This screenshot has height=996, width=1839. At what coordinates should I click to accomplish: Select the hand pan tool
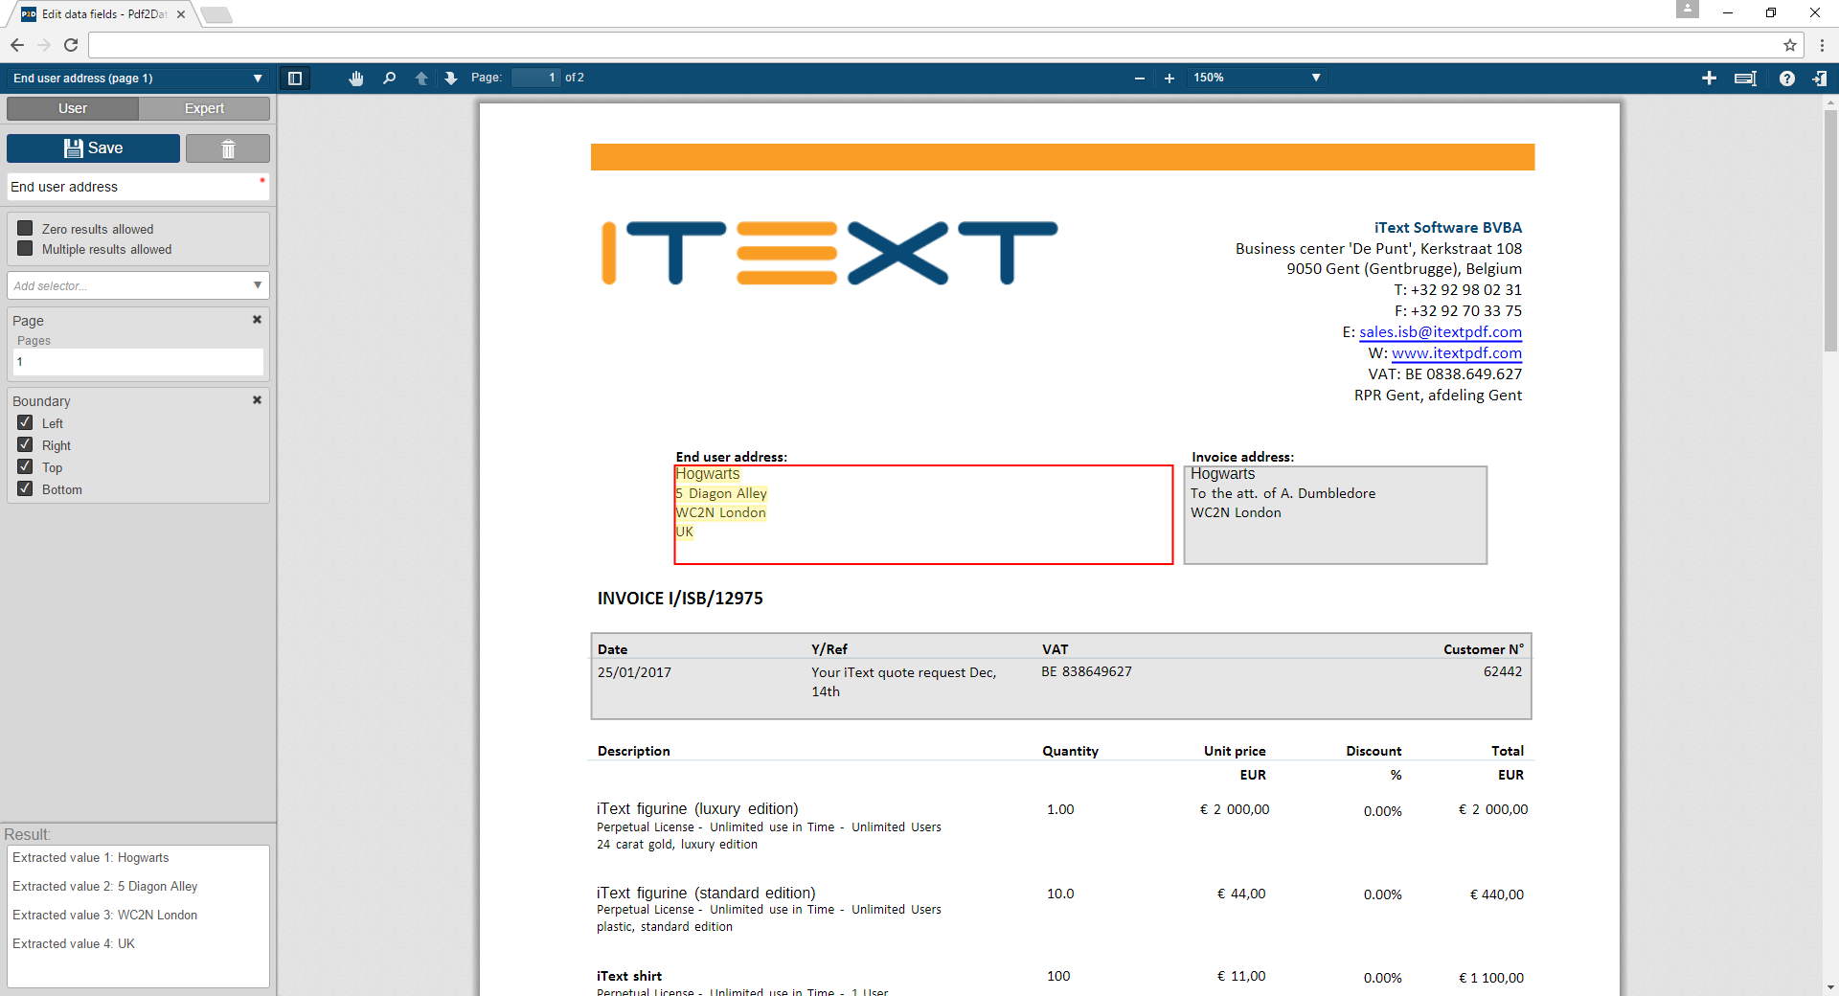(x=356, y=79)
